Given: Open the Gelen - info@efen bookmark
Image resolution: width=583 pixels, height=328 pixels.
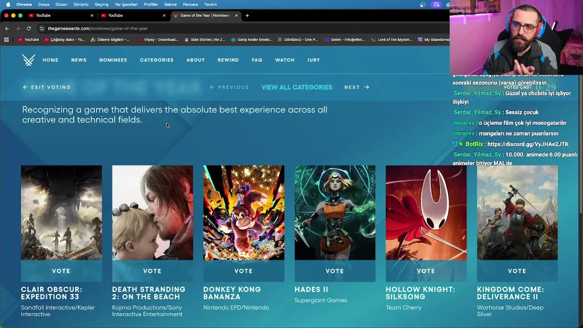Looking at the screenshot, I should click(344, 40).
